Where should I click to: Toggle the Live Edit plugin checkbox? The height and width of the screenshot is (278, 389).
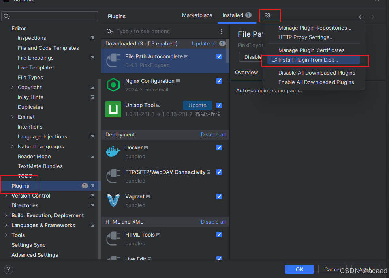(219, 258)
